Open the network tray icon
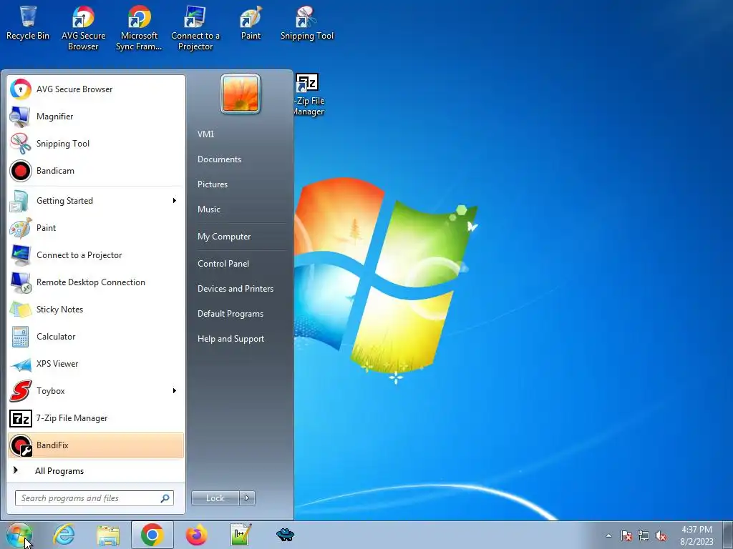This screenshot has width=733, height=549. (x=644, y=535)
